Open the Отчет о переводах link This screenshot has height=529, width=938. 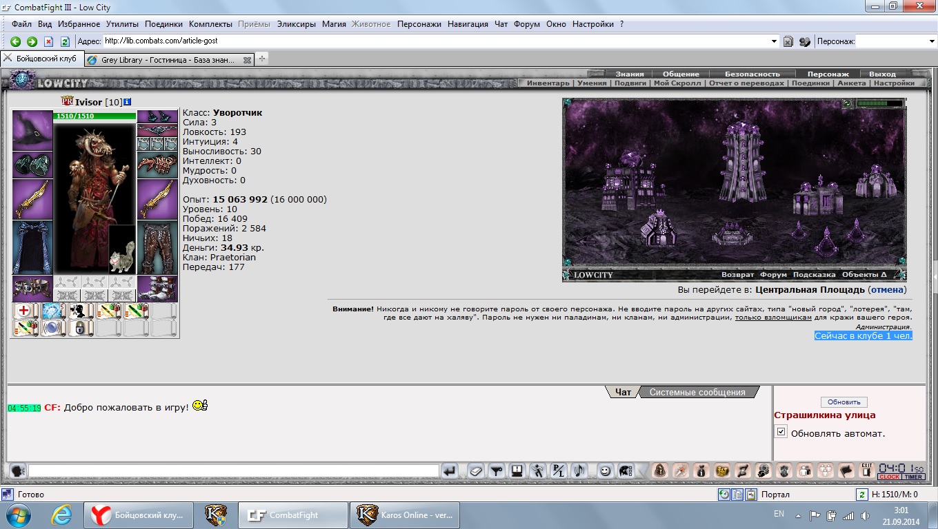click(x=746, y=83)
